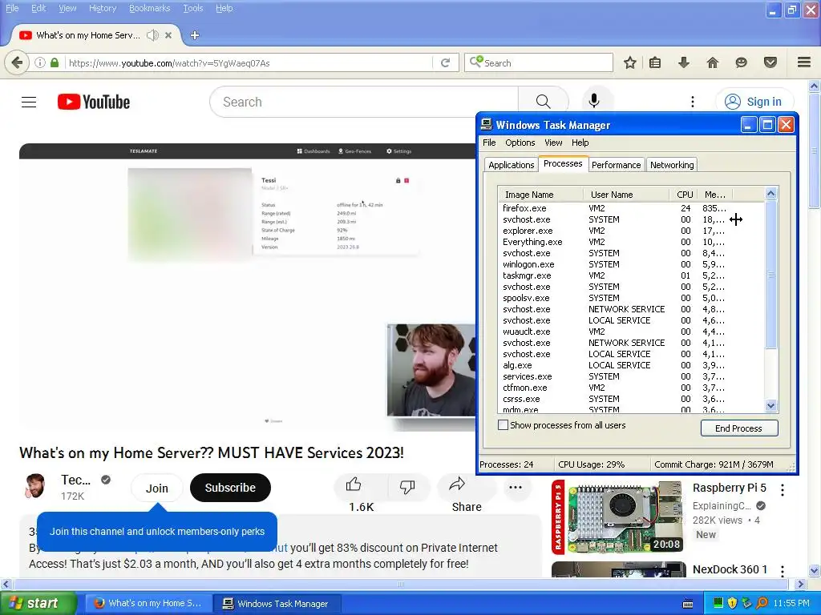Select firefox.exe process row
The width and height of the screenshot is (821, 615).
click(x=632, y=208)
